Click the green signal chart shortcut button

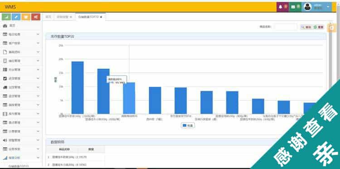(x=6, y=17)
